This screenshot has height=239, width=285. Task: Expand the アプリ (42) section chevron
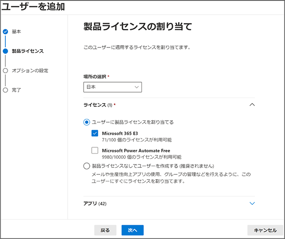tap(252, 203)
